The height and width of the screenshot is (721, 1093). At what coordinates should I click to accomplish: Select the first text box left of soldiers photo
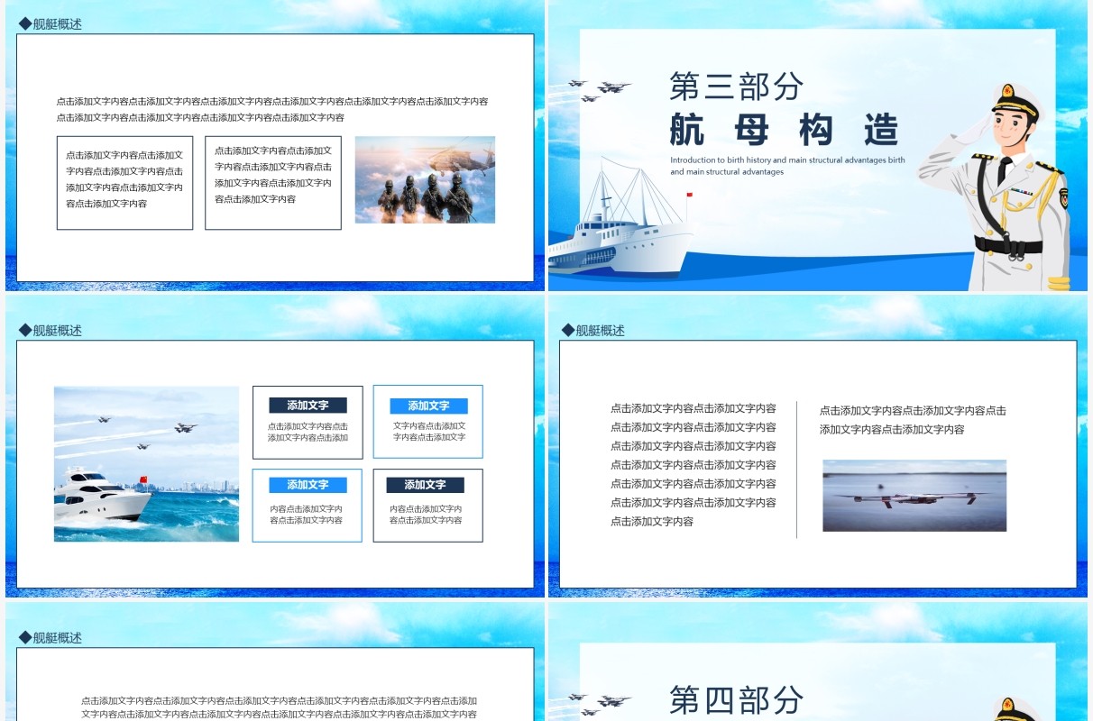click(x=124, y=183)
